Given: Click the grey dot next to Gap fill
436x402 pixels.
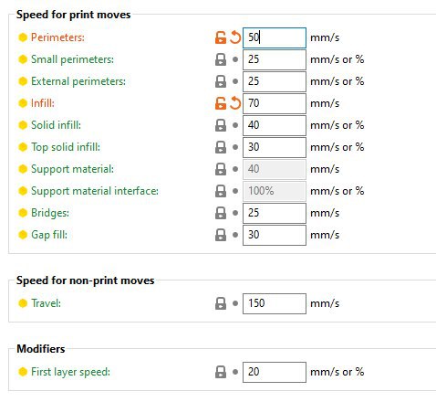Looking at the screenshot, I should pos(235,235).
